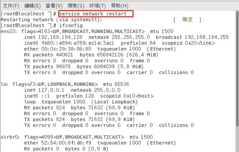Open the 查看(V) menu
This screenshot has height=152, width=239.
click(54, 6)
